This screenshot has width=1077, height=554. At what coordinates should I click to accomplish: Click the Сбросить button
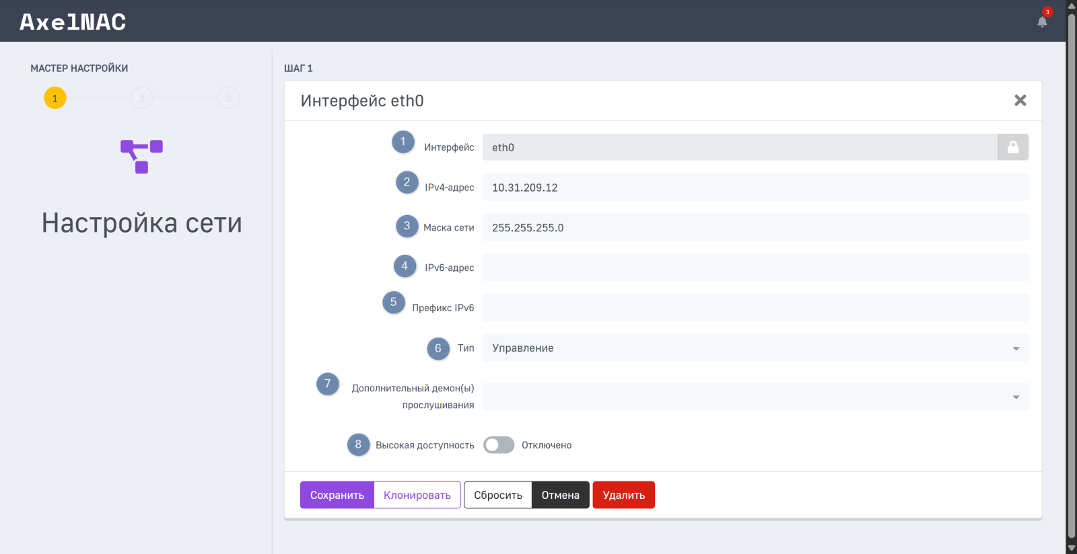(497, 495)
